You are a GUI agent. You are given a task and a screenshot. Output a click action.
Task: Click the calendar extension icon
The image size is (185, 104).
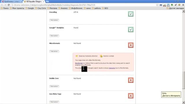coord(168,5)
